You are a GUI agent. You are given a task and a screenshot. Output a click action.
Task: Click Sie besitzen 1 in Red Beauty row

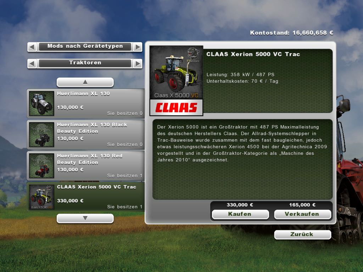point(125,176)
